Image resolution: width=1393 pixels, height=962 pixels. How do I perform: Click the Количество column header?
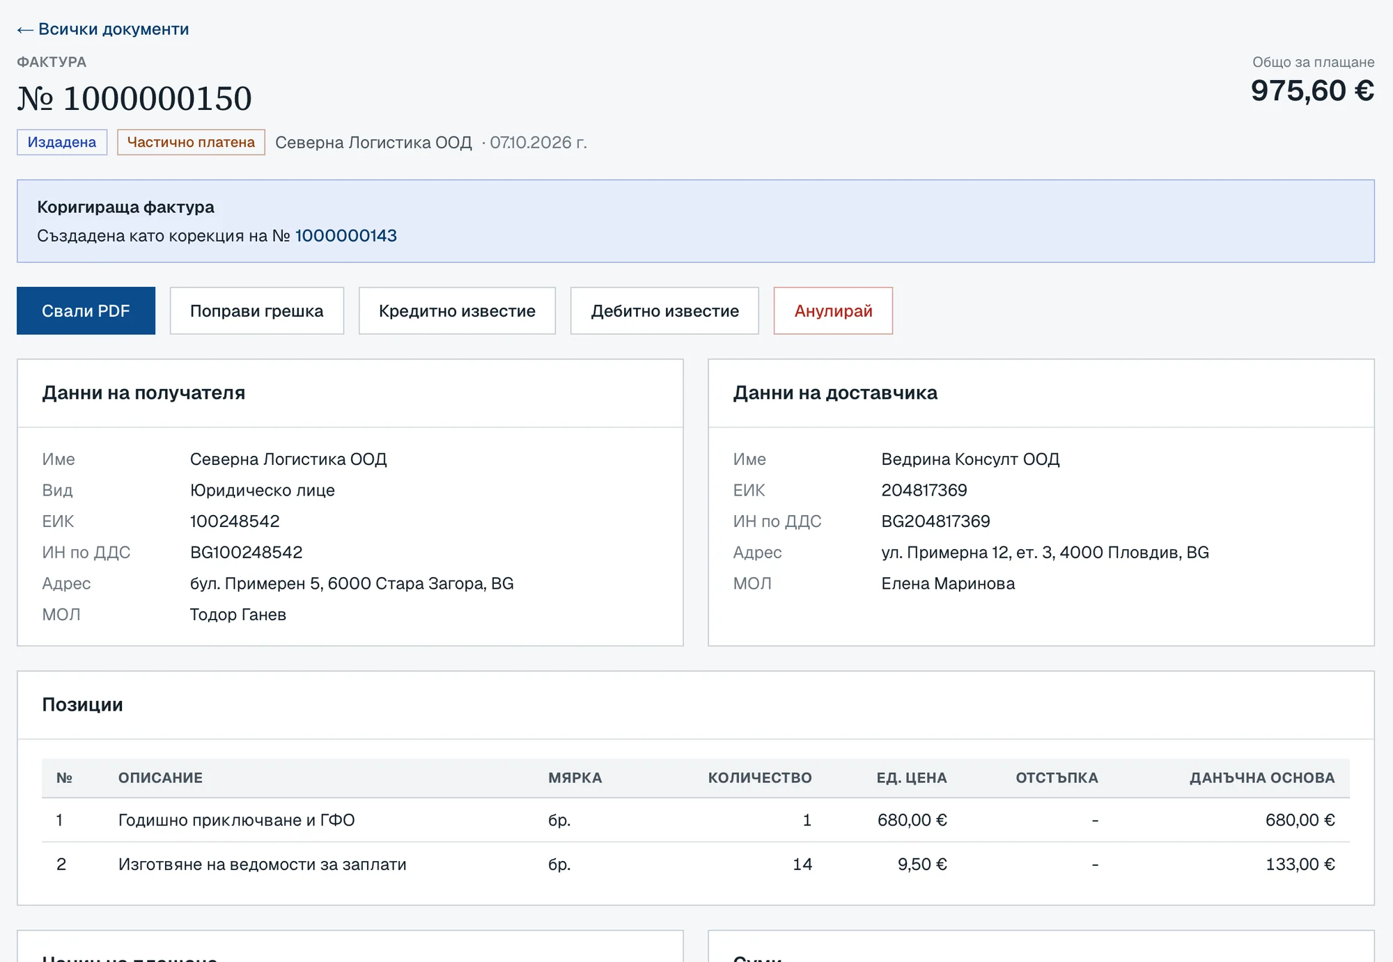tap(760, 778)
